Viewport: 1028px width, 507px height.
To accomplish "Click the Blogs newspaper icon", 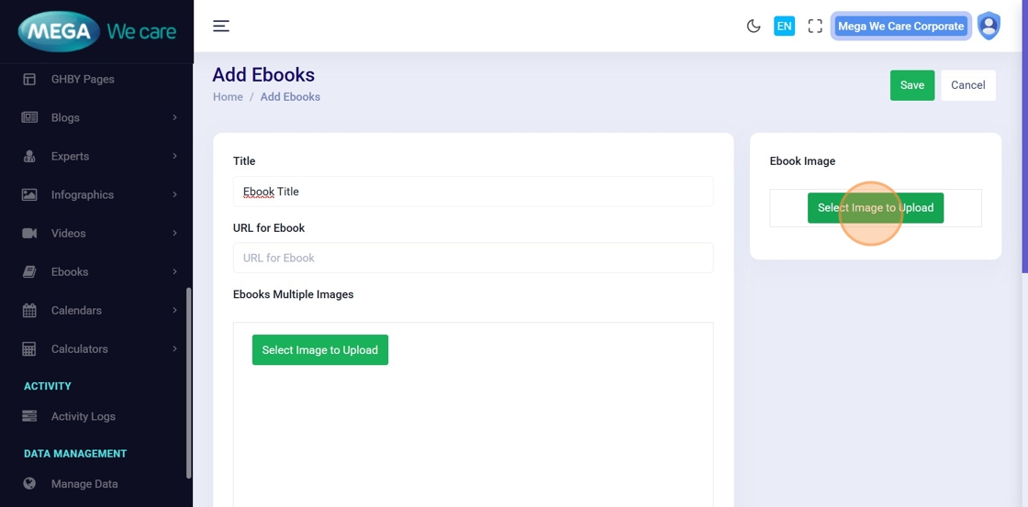I will [29, 117].
